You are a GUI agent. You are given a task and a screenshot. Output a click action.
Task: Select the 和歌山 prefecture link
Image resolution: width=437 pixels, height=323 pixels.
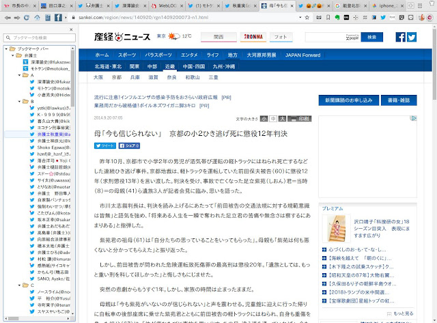pyautogui.click(x=193, y=77)
